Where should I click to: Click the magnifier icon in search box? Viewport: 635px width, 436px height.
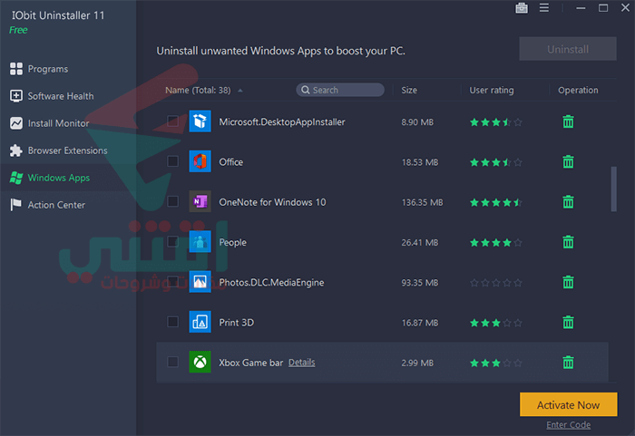point(306,90)
